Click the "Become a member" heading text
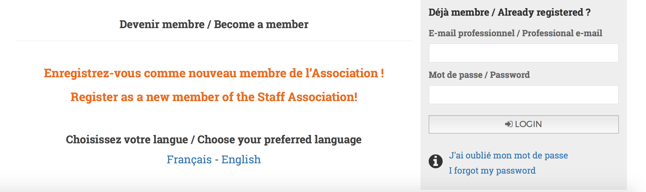 pos(261,25)
